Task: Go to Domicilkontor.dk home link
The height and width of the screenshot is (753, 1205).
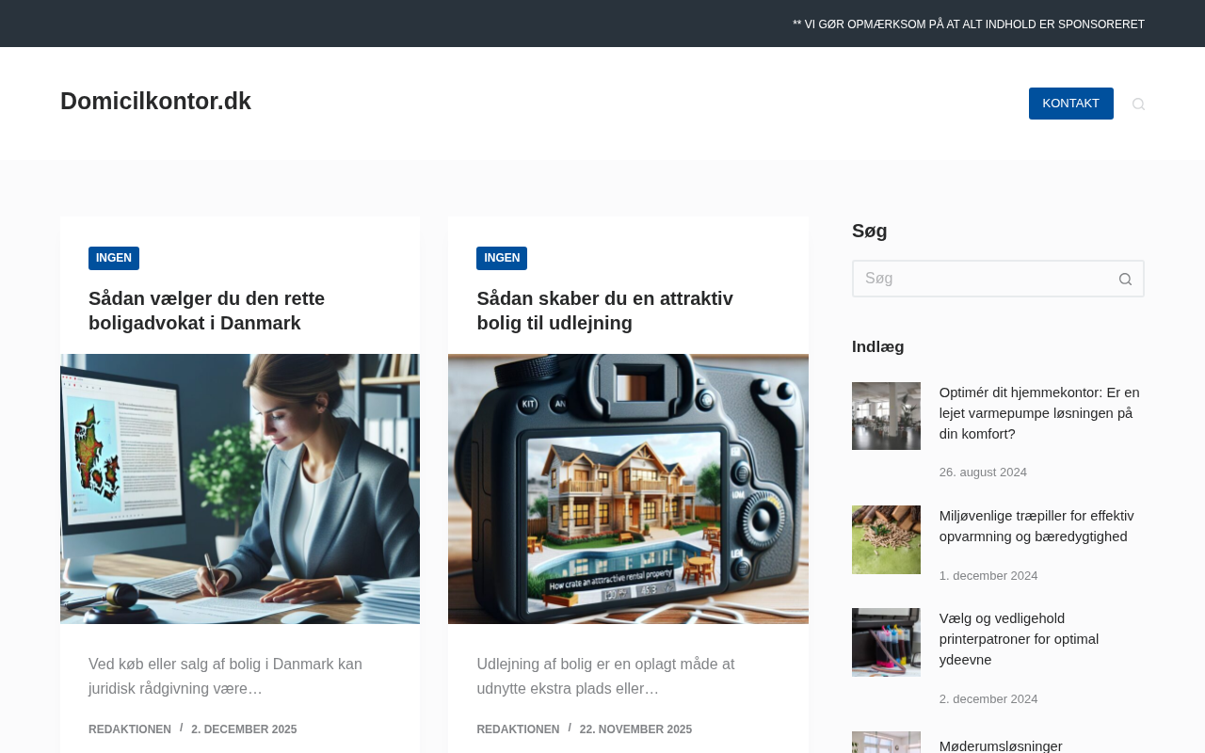Action: point(155,101)
